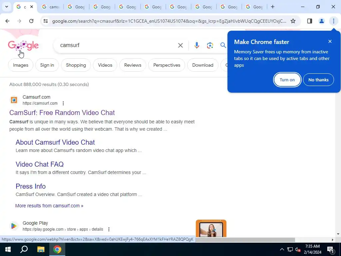Open Chrome three-dot menu
Viewport: 341px width, 256px height.
point(333,21)
